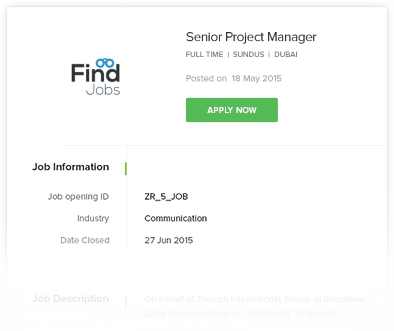
Task: Click the Find Jobs logo
Action: pos(95,79)
